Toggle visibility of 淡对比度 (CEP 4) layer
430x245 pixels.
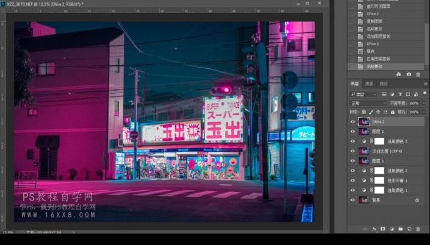[x=353, y=151]
